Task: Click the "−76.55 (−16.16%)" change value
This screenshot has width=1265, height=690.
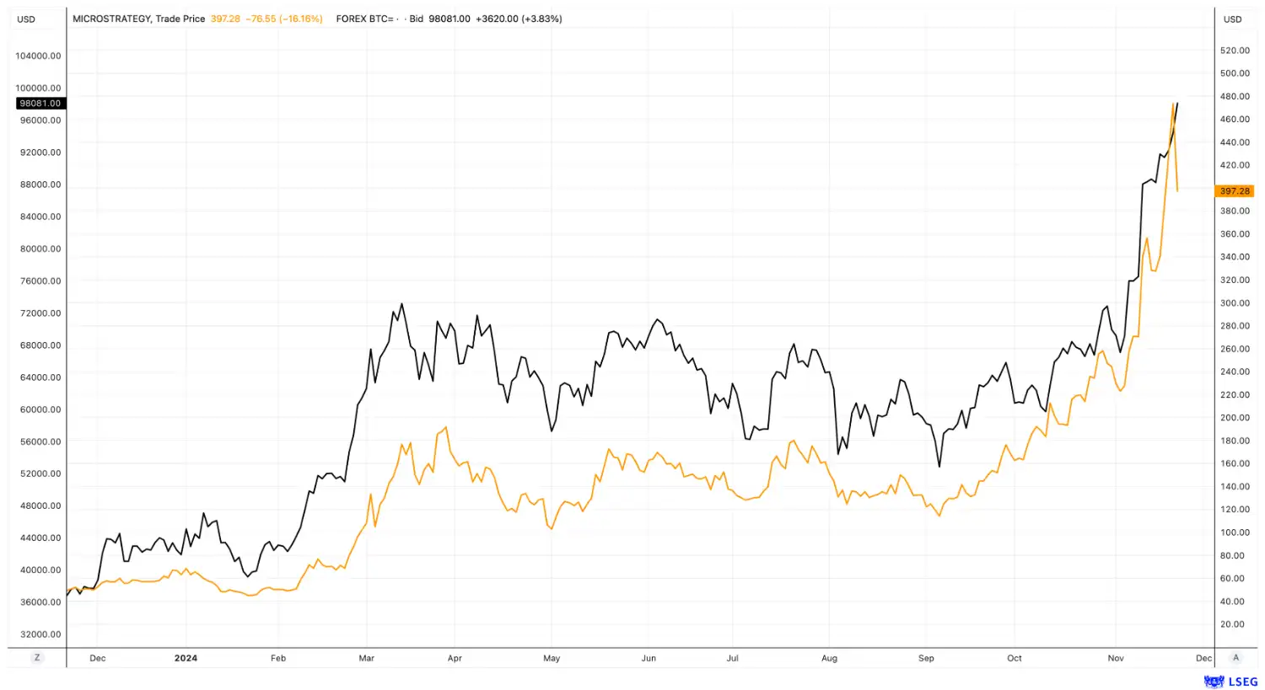Action: pos(284,19)
